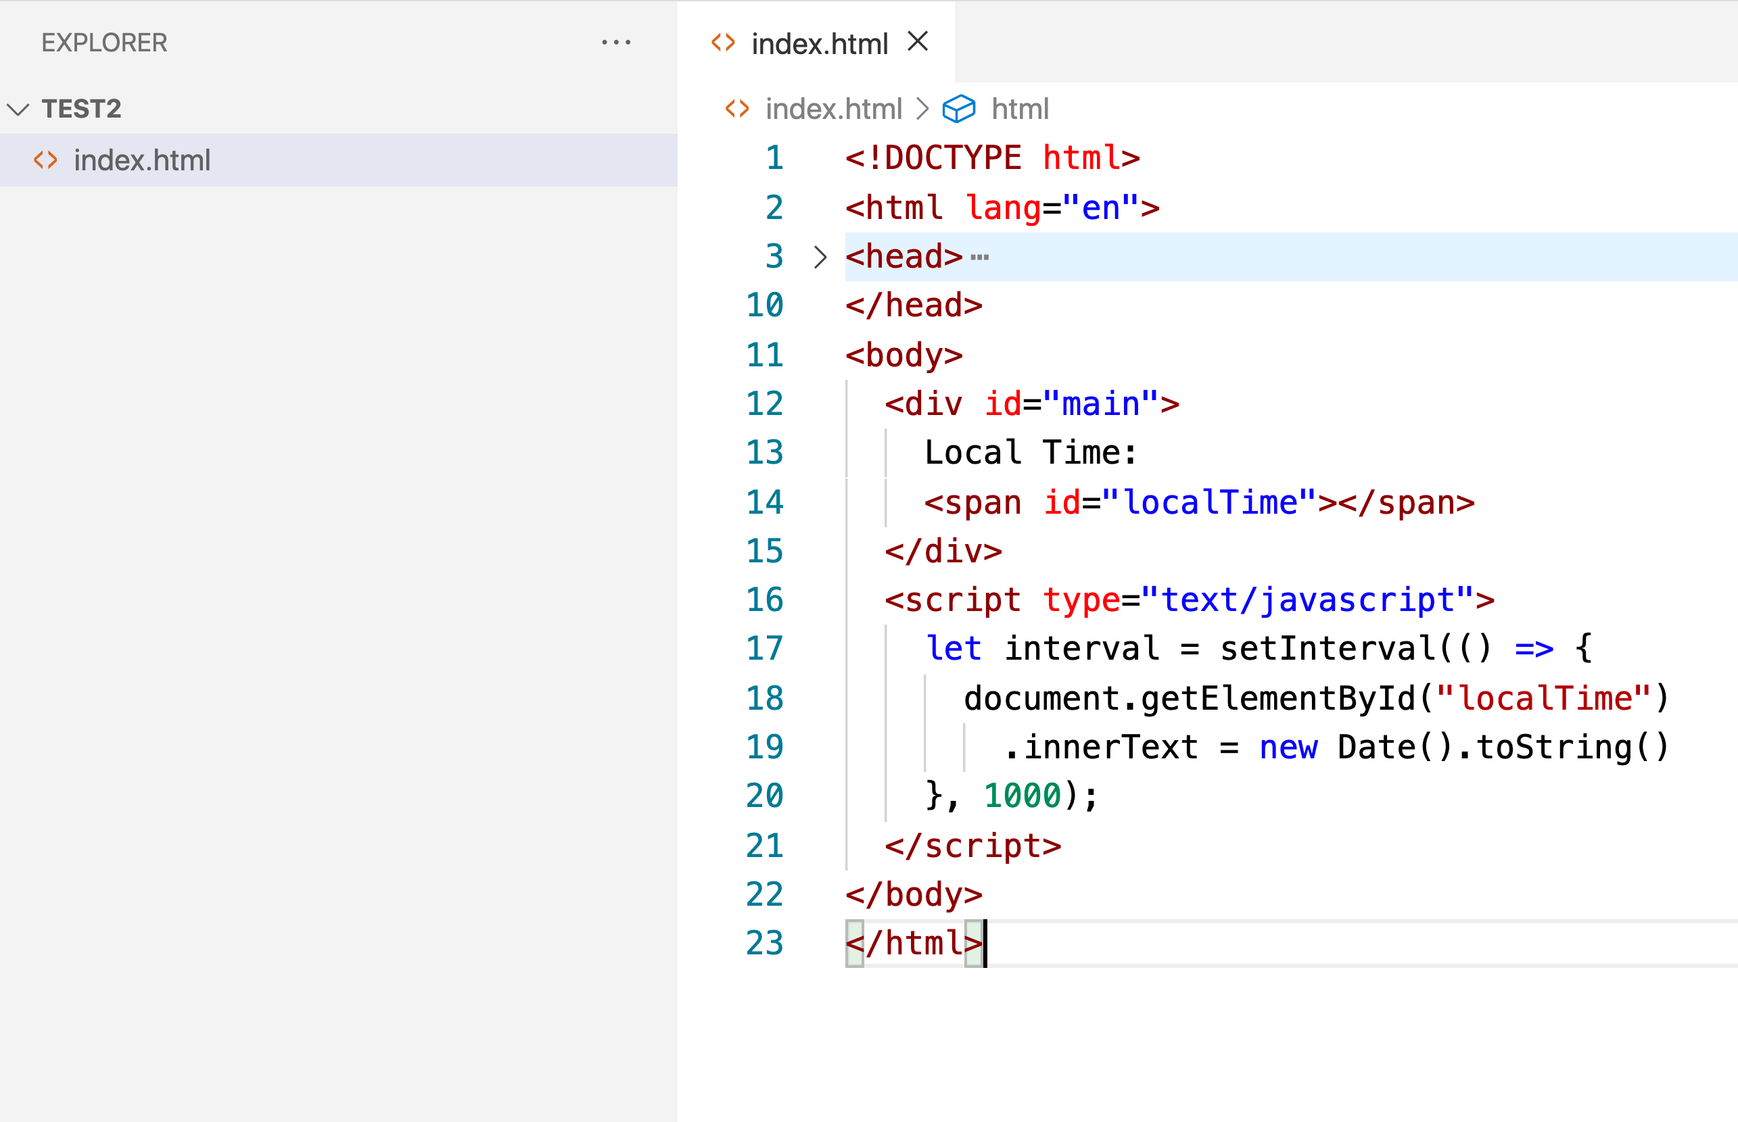Viewport: 1738px width, 1122px height.
Task: Click the breadcrumb separator chevron
Action: [x=922, y=109]
